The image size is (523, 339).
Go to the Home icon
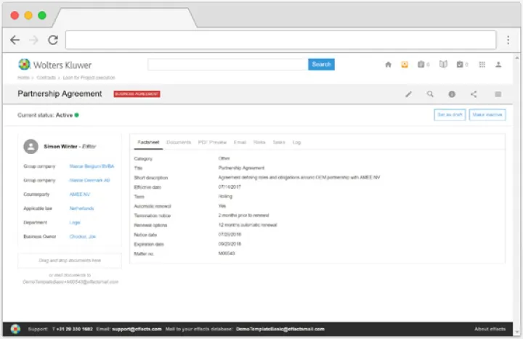coord(388,65)
